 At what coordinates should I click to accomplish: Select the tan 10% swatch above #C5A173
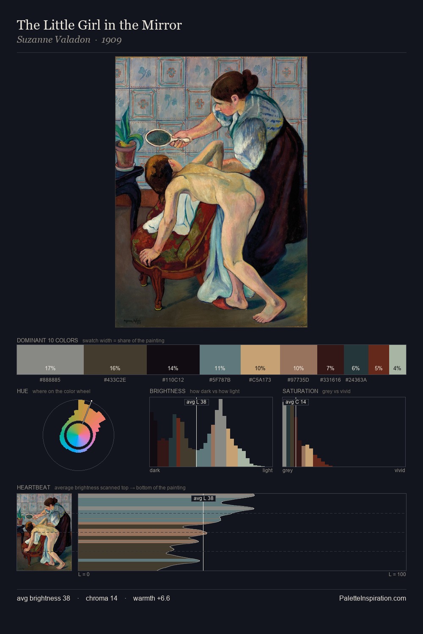[x=260, y=360]
